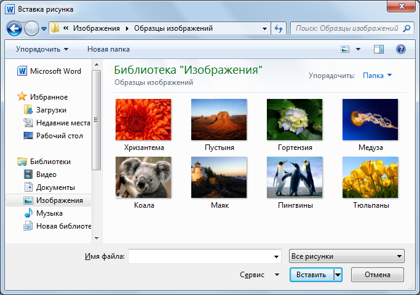Open Загрузки folder in sidebar
420x295 pixels.
click(45, 110)
